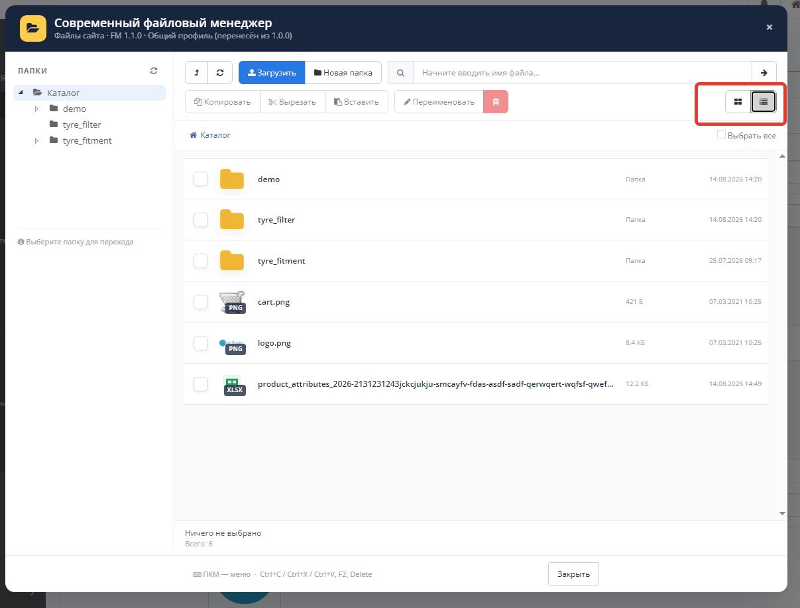Create a folder with Новая папка
Image resolution: width=800 pixels, height=608 pixels.
[343, 73]
